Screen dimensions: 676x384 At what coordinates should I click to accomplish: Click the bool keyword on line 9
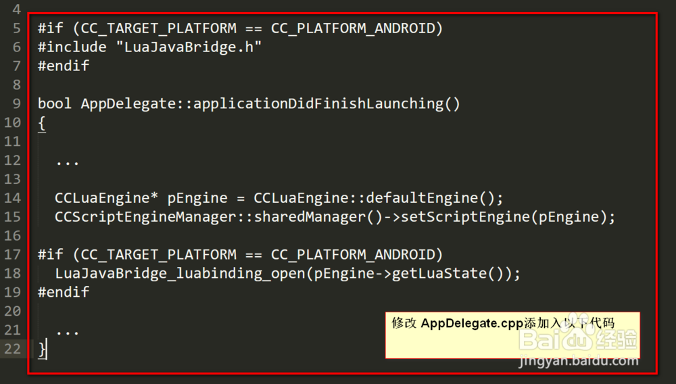[x=55, y=104]
